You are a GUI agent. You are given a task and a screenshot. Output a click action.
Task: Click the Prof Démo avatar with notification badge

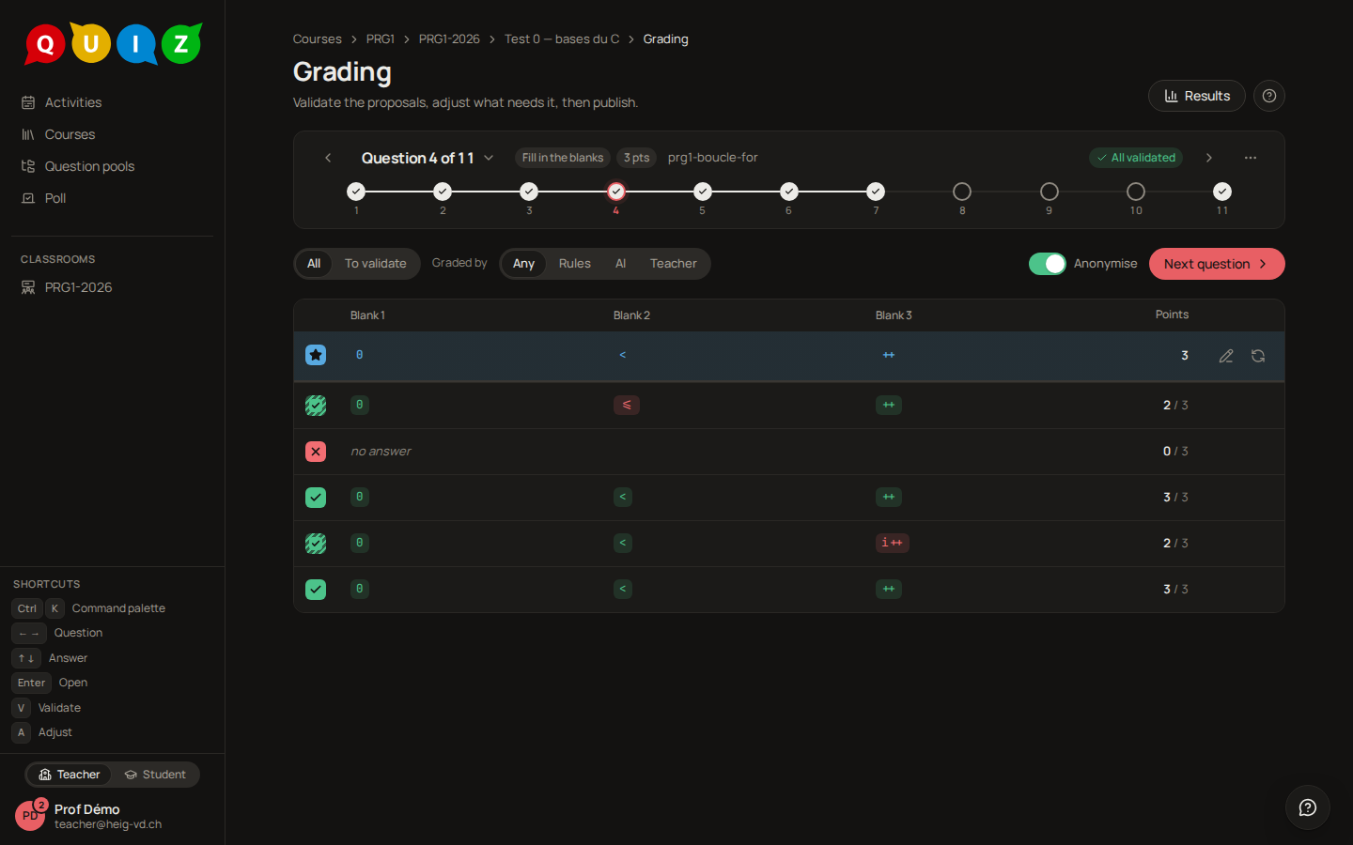point(30,815)
